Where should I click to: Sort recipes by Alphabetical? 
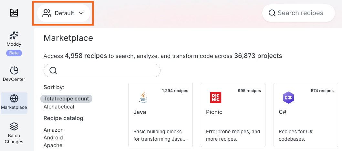click(59, 107)
